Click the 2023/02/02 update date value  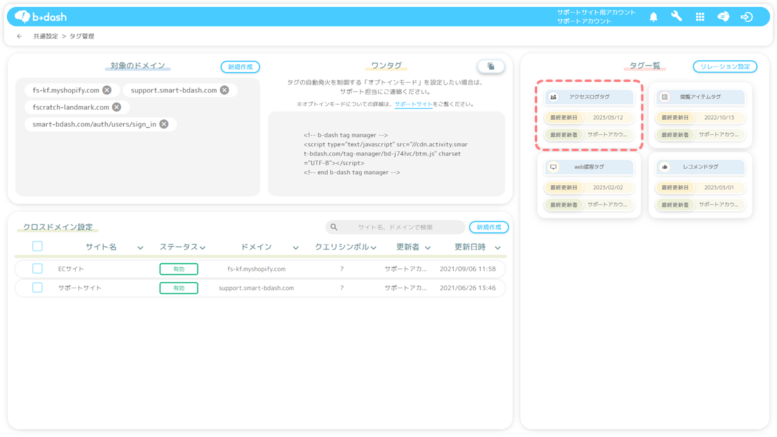[608, 188]
